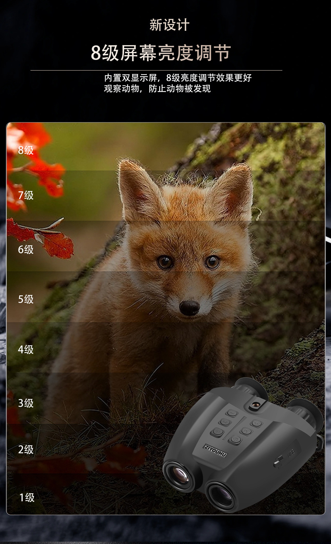The height and width of the screenshot is (544, 331).
Task: Click the 新设计 heading text
Action: [169, 25]
